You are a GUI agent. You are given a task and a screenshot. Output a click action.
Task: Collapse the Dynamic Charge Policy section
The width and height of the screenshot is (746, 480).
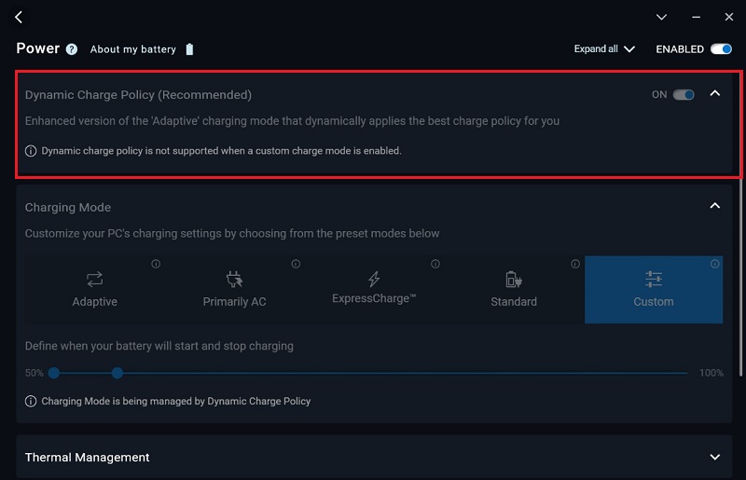[x=715, y=93]
